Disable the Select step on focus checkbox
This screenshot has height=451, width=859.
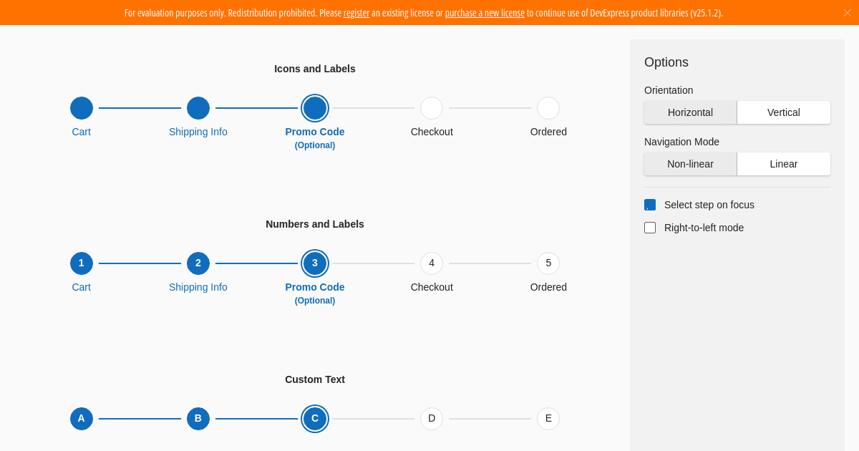pyautogui.click(x=650, y=205)
